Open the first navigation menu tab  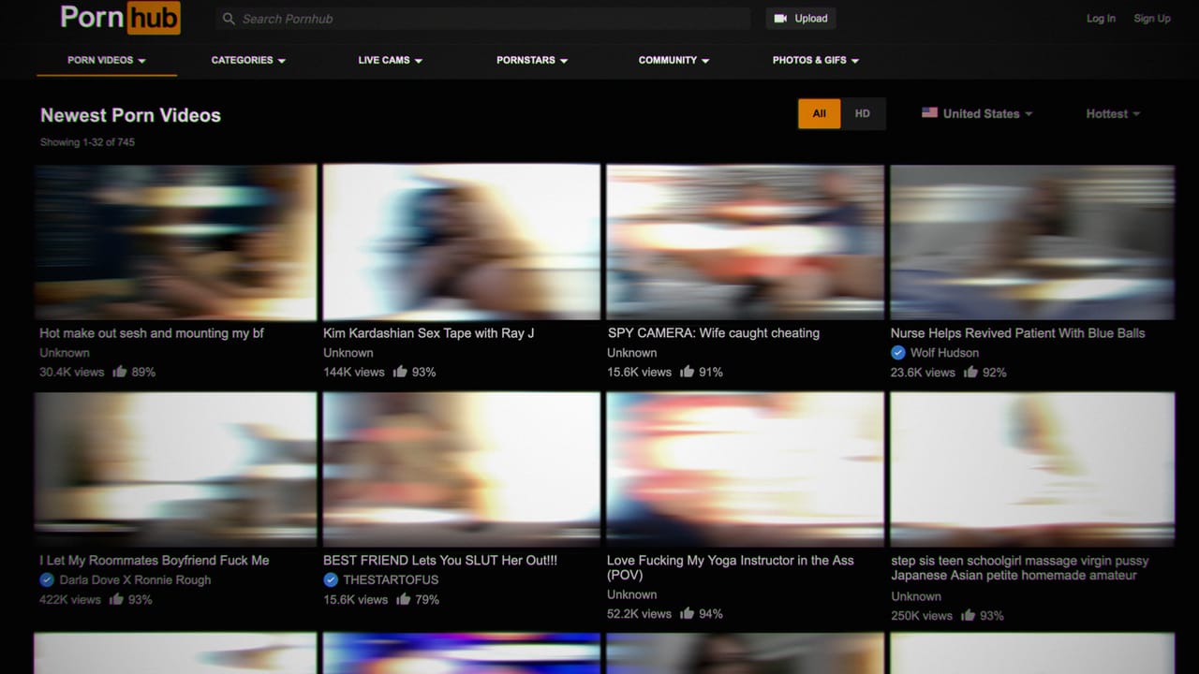[107, 60]
